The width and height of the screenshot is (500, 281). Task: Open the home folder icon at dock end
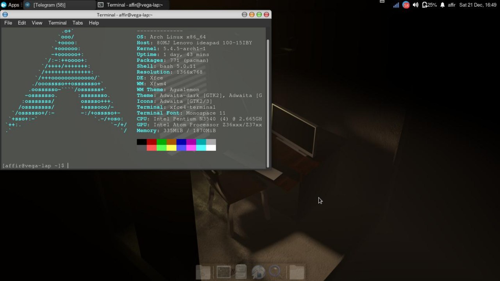297,272
